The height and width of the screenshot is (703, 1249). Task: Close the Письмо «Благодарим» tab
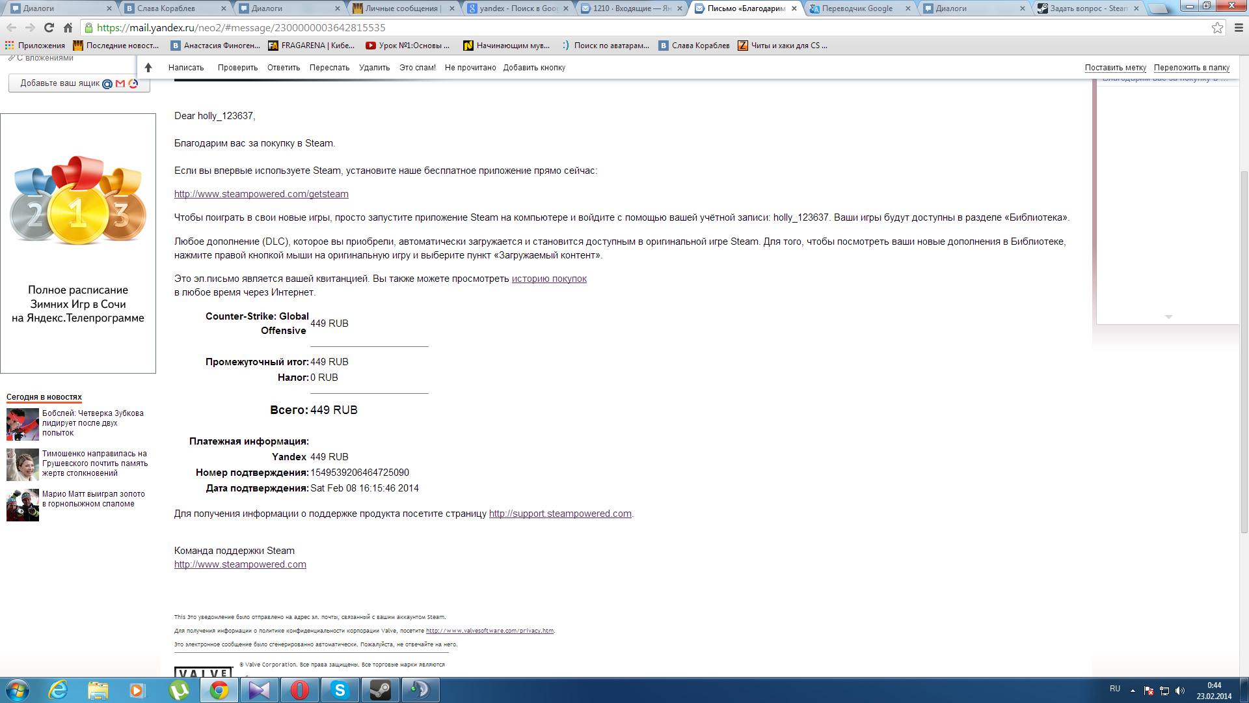[794, 8]
